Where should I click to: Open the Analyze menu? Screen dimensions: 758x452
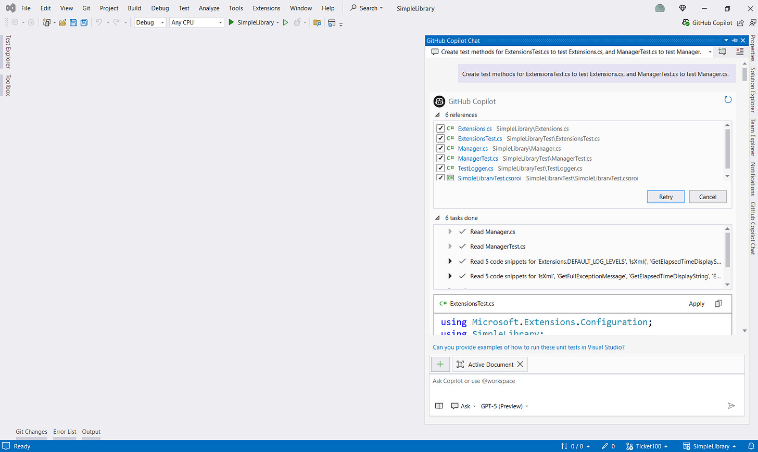pos(209,8)
